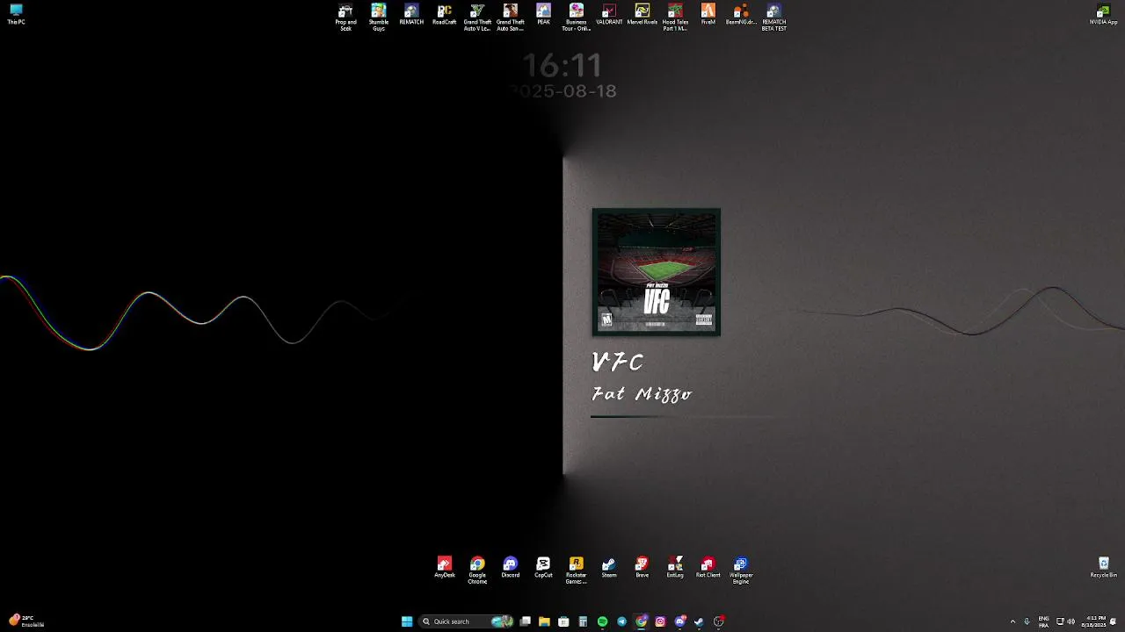Select the Prop and Seek shortcut
1125x632 pixels.
(345, 18)
